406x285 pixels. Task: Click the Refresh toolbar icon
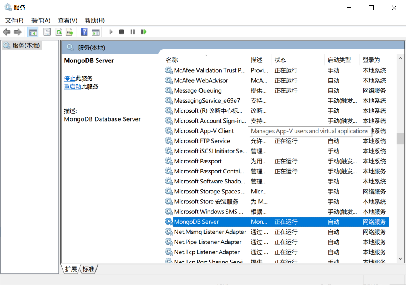pos(58,32)
